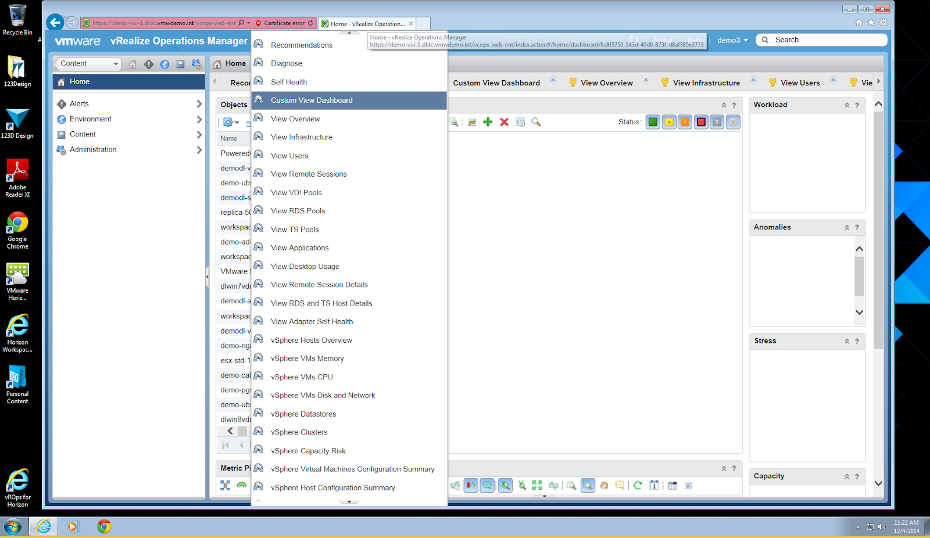Click the table settings icon beside red X
Screen dimensions: 930x538
(x=520, y=122)
